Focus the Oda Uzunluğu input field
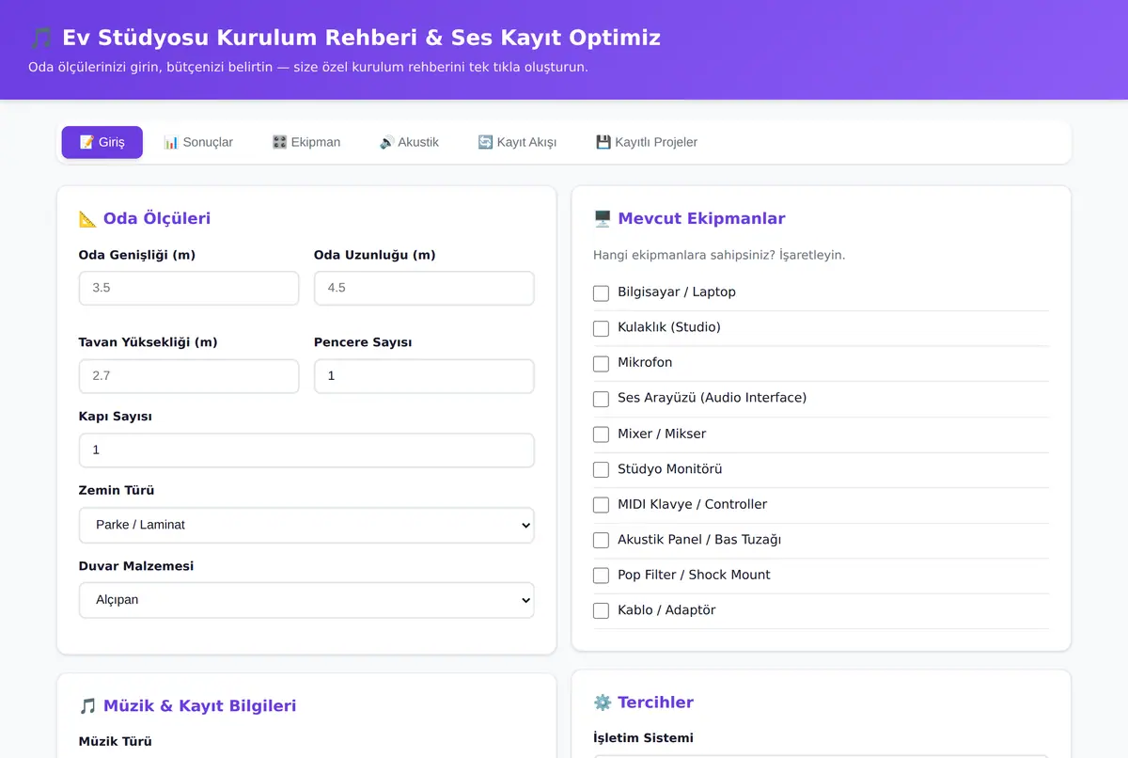Image resolution: width=1128 pixels, height=758 pixels. click(424, 288)
